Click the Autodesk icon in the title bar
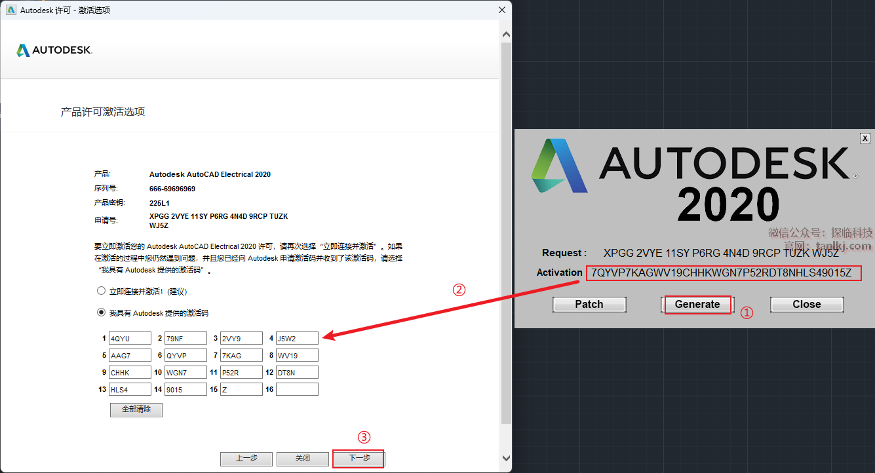This screenshot has height=473, width=875. point(10,10)
